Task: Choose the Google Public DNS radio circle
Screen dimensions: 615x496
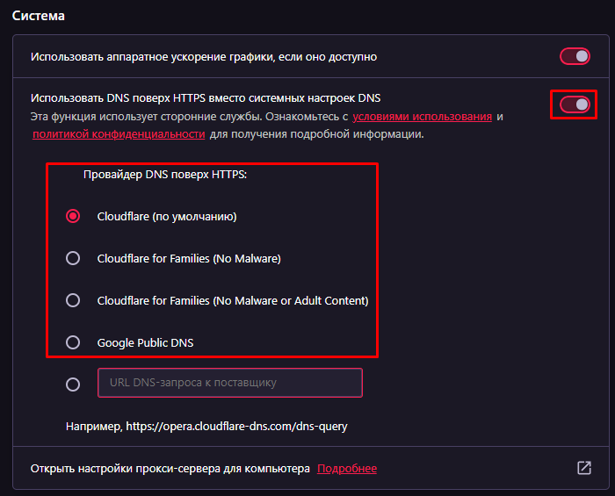Action: [73, 342]
